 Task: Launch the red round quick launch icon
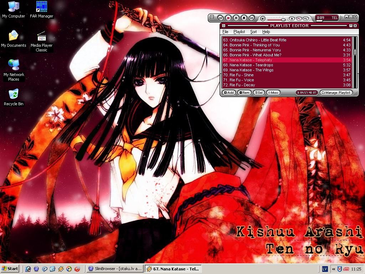[77, 269]
